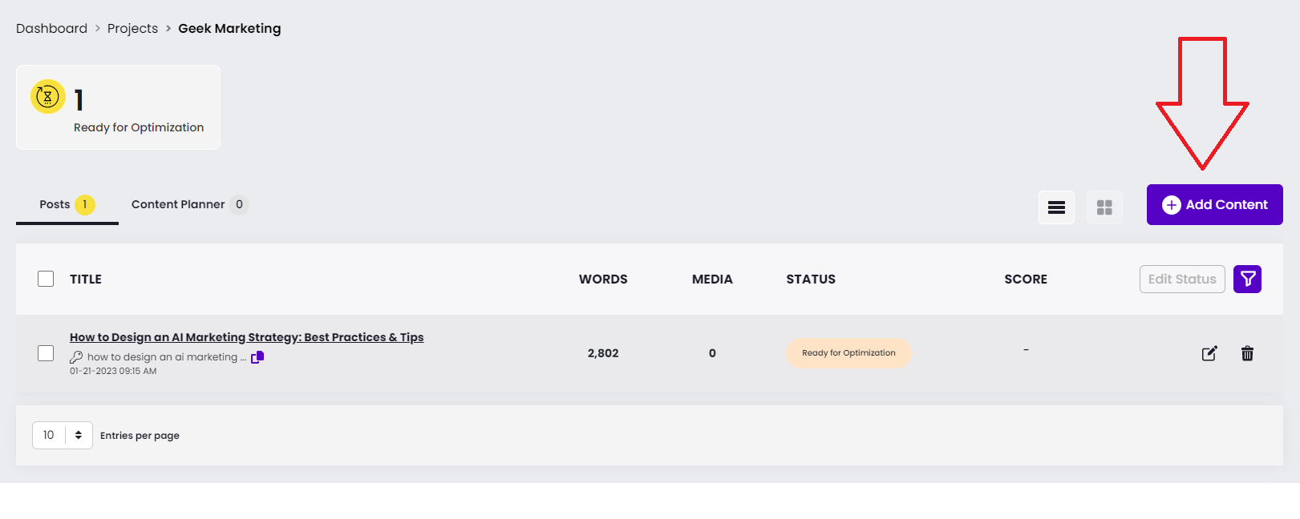Click the Add Content button
Image resolution: width=1300 pixels, height=519 pixels.
point(1214,204)
